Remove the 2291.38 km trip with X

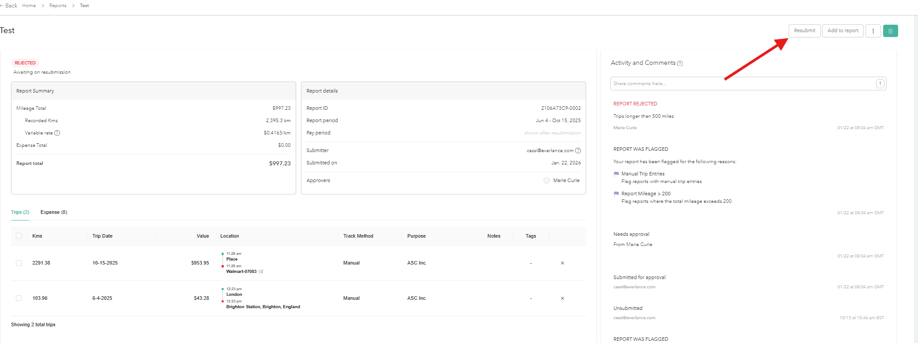[x=562, y=263]
